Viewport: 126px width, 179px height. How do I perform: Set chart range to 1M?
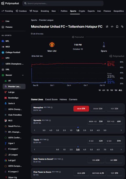(116, 90)
